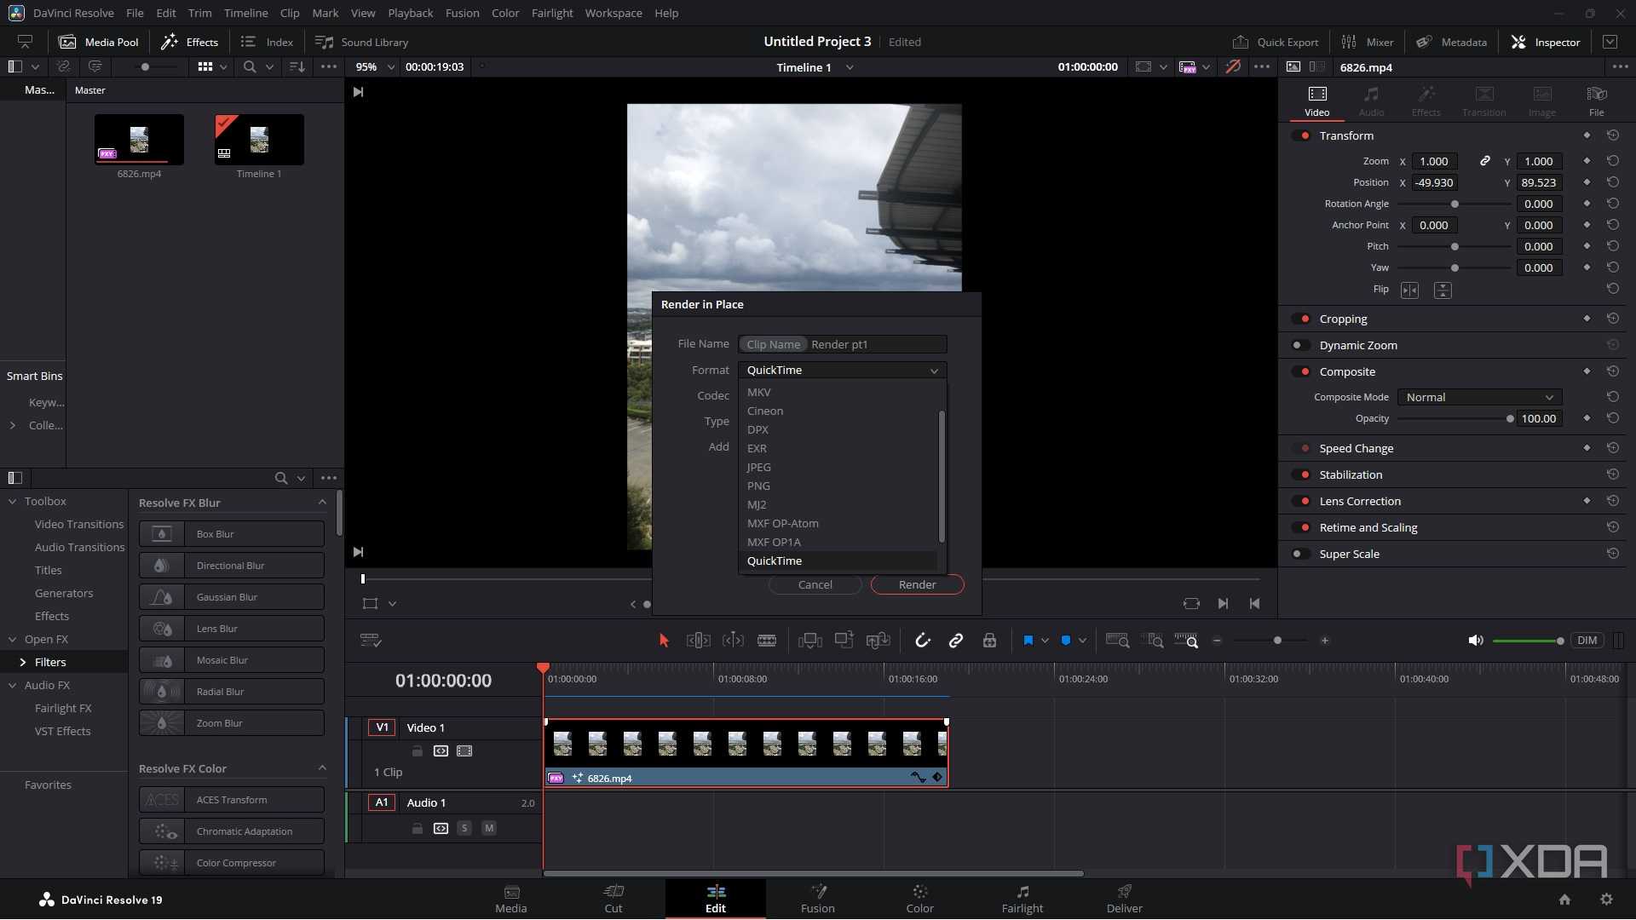This screenshot has height=920, width=1636.
Task: Click the blue Flag marker icon
Action: (x=1028, y=641)
